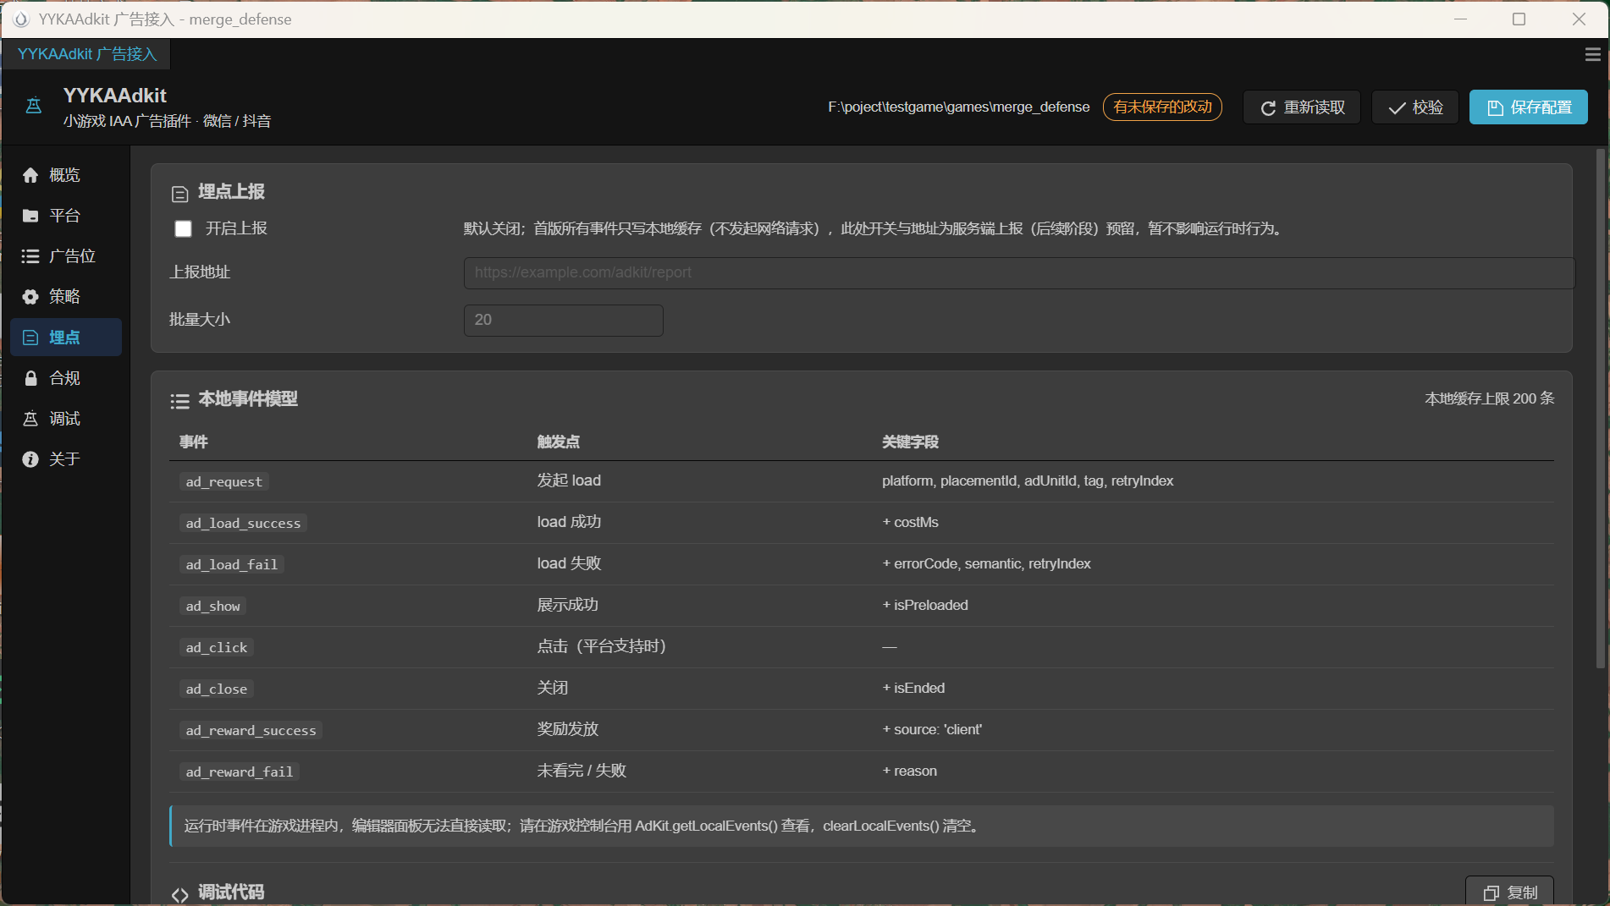The image size is (1610, 906).
Task: Click the app icon in the title bar
Action: 21,19
